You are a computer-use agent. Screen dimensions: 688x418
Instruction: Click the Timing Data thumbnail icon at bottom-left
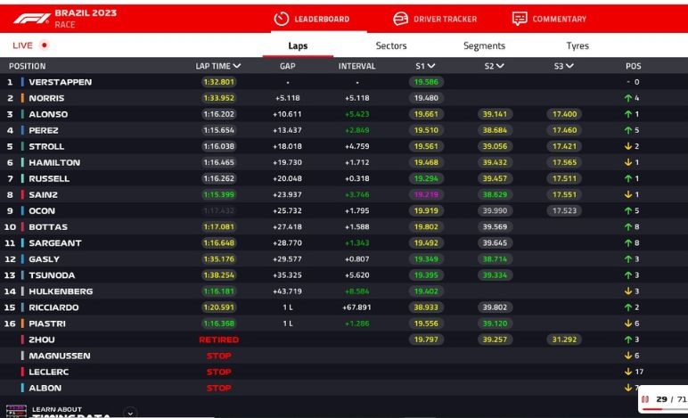(16, 411)
